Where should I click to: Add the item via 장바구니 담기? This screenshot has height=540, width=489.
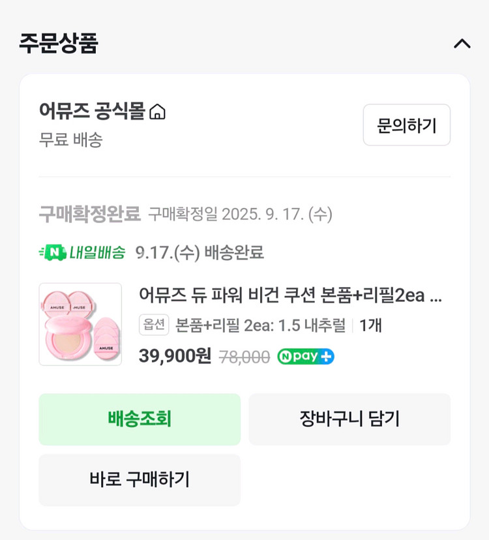[349, 419]
